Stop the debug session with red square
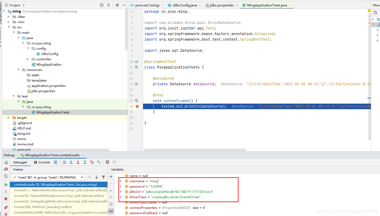380x216 pixels. point(6,199)
